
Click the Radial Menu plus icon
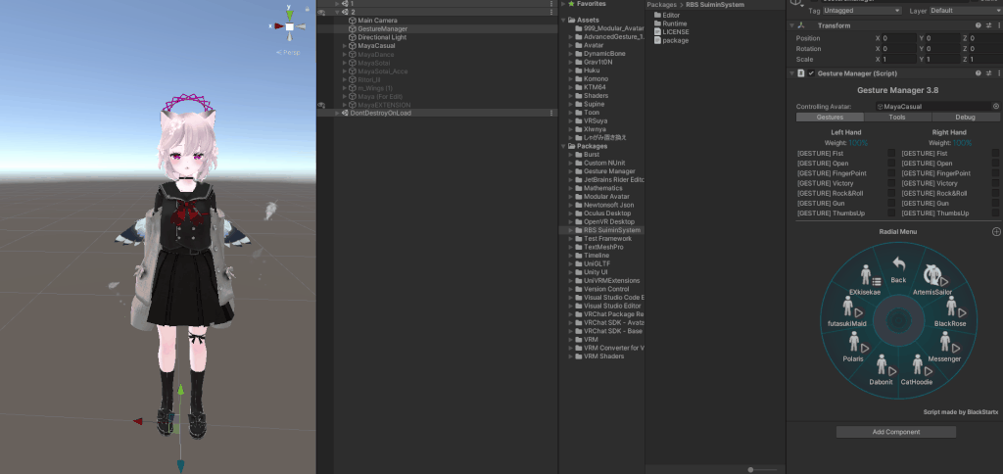pos(996,231)
